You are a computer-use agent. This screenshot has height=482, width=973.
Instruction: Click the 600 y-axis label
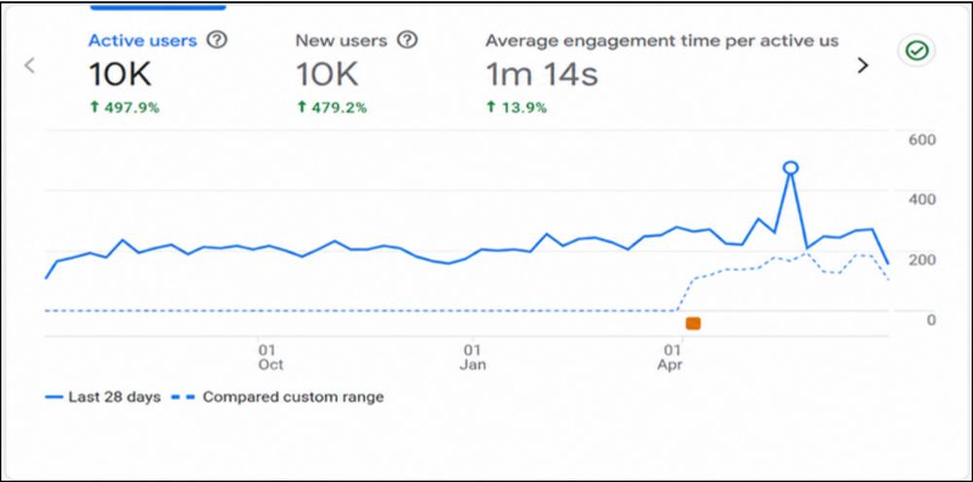[922, 140]
